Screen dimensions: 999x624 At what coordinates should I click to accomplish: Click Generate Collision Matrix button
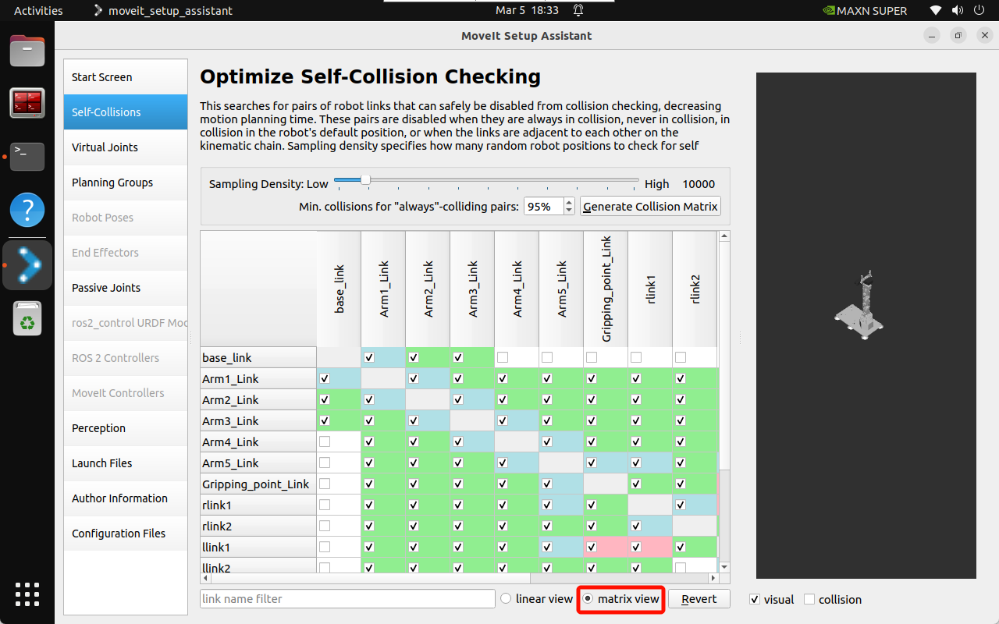coord(650,207)
